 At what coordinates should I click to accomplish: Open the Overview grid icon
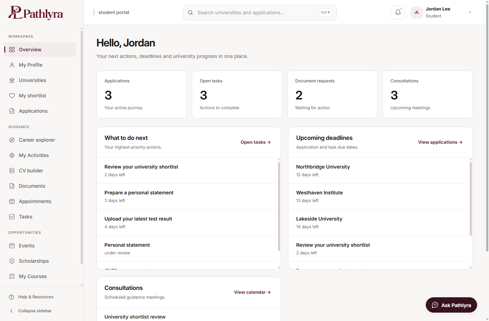pyautogui.click(x=12, y=50)
